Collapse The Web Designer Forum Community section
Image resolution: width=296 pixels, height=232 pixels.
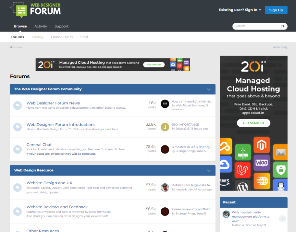tap(209, 89)
